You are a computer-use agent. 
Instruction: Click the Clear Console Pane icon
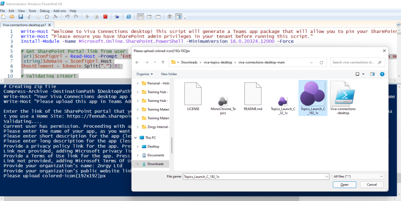pyautogui.click(x=55, y=17)
